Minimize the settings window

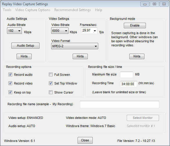pos(145,4)
